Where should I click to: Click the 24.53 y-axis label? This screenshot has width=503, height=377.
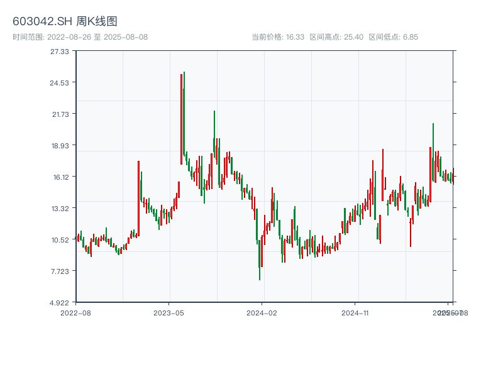pyautogui.click(x=59, y=83)
